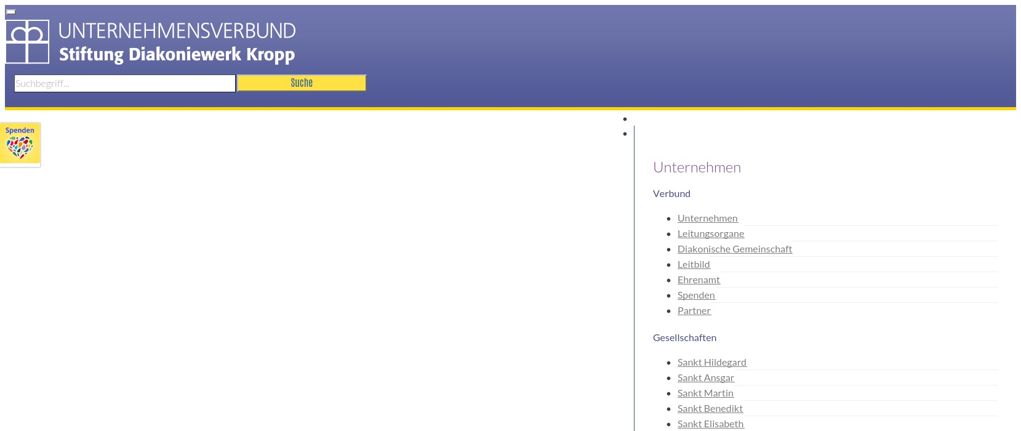
Task: Open the Sankt Benedikt link
Action: coord(710,408)
